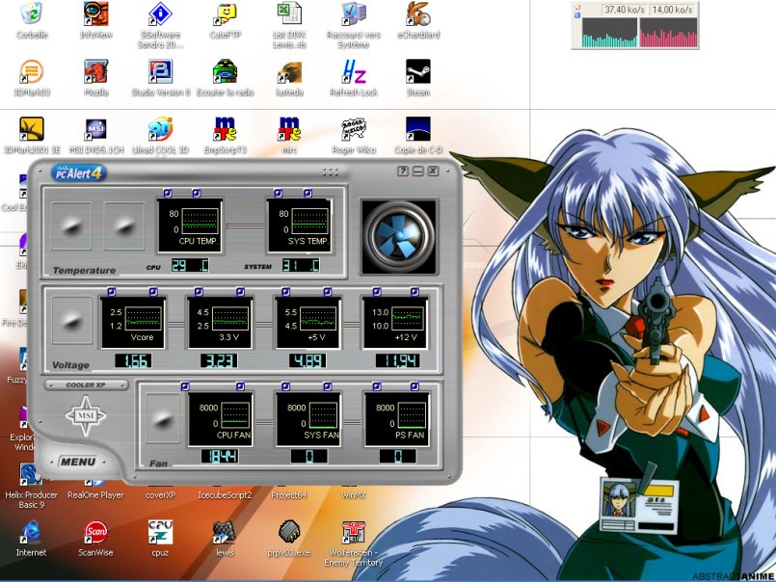Screen dimensions: 776x582
Task: Select the SiSoftware Sandra shortcut icon
Action: point(160,13)
